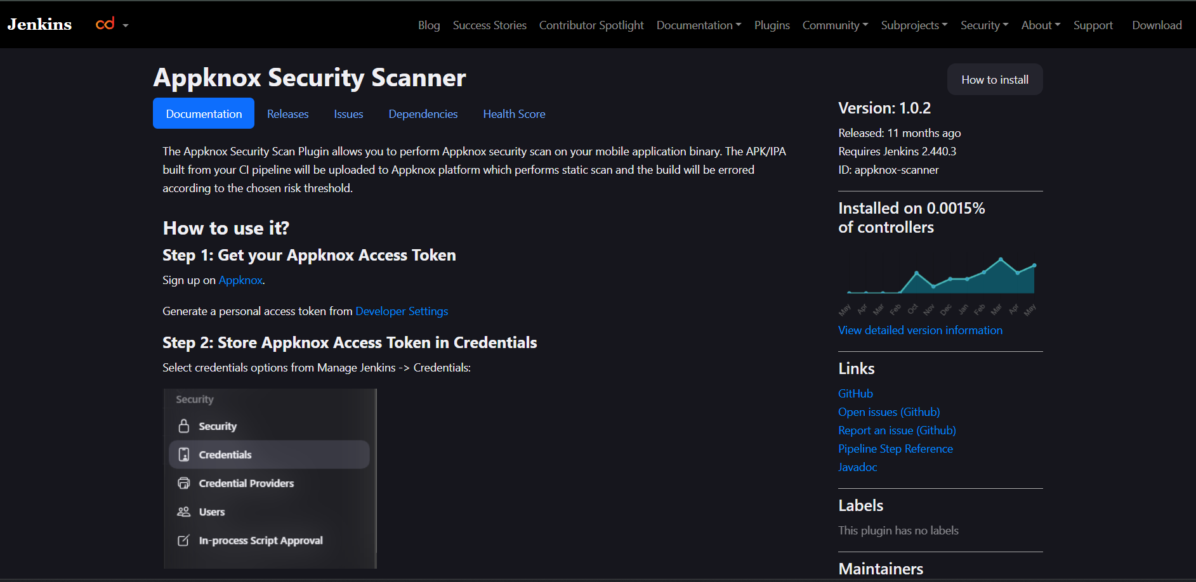This screenshot has width=1196, height=582.
Task: Open View detailed version information link
Action: [920, 330]
